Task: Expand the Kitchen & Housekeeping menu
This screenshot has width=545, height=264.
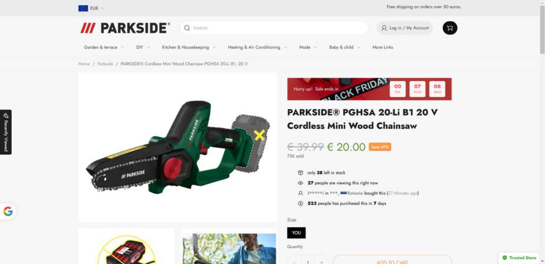Action: [x=189, y=47]
